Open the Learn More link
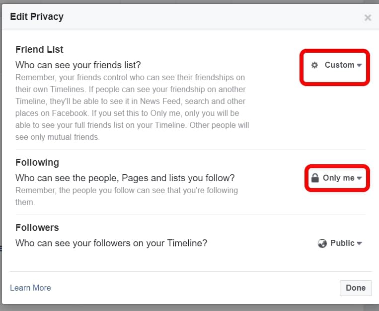The image size is (379, 311). pyautogui.click(x=30, y=288)
